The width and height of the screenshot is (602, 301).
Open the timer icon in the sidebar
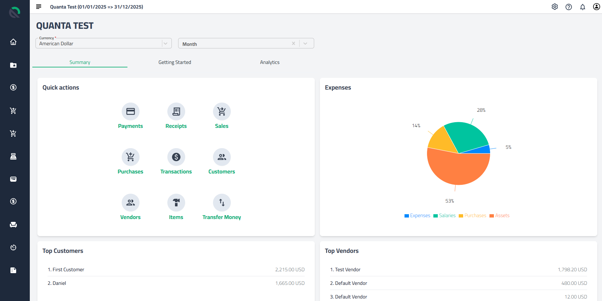(13, 247)
